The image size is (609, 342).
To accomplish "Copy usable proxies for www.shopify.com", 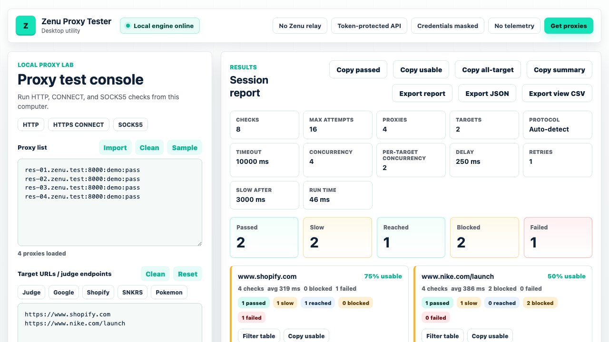I will point(306,336).
